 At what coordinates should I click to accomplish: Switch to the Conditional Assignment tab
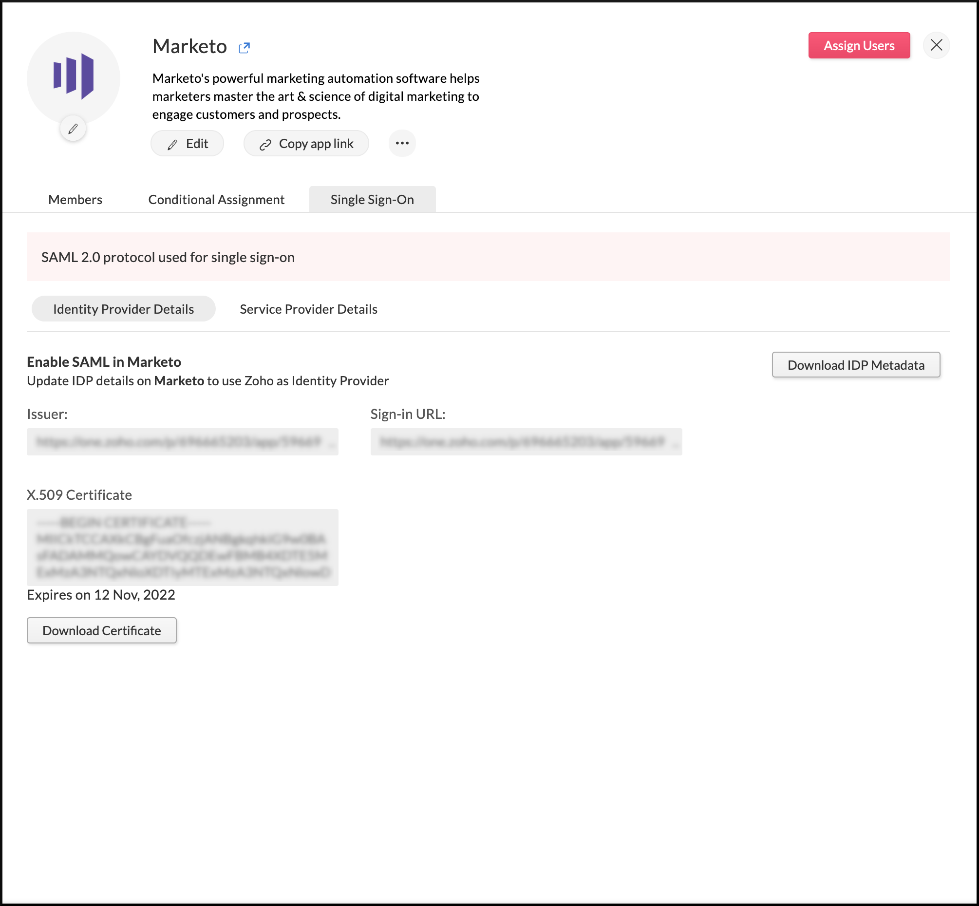(217, 199)
